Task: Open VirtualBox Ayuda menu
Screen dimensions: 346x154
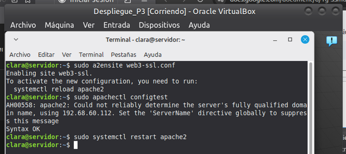Action: tap(199, 25)
